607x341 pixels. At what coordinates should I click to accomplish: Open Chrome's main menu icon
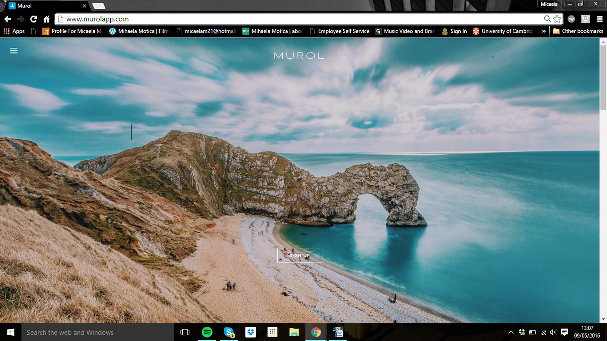pyautogui.click(x=599, y=19)
